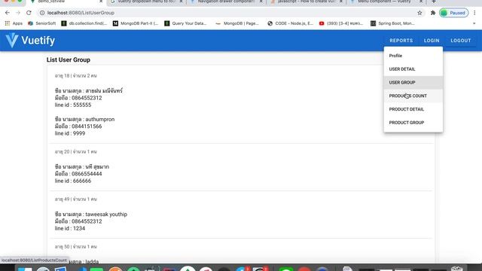Open the Spring Boot bookmark
482x271 pixels.
pos(392,23)
